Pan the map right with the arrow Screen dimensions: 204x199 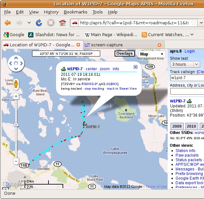click(22, 63)
